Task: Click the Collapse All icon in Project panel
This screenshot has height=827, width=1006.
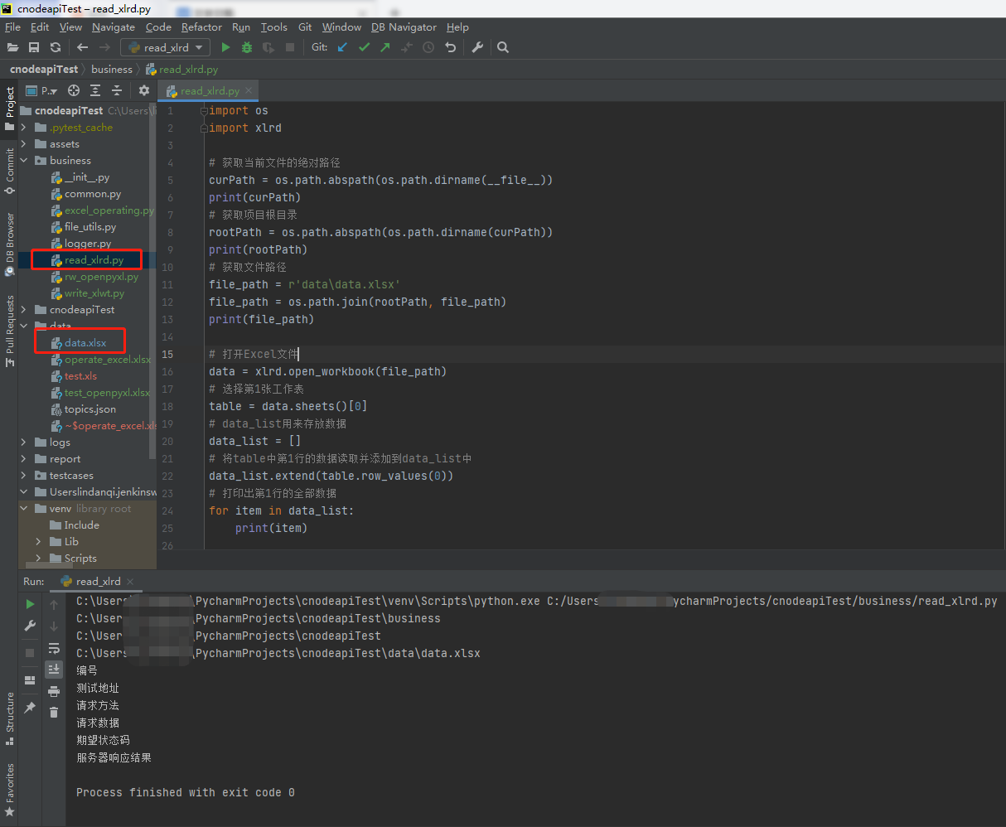Action: coord(117,90)
